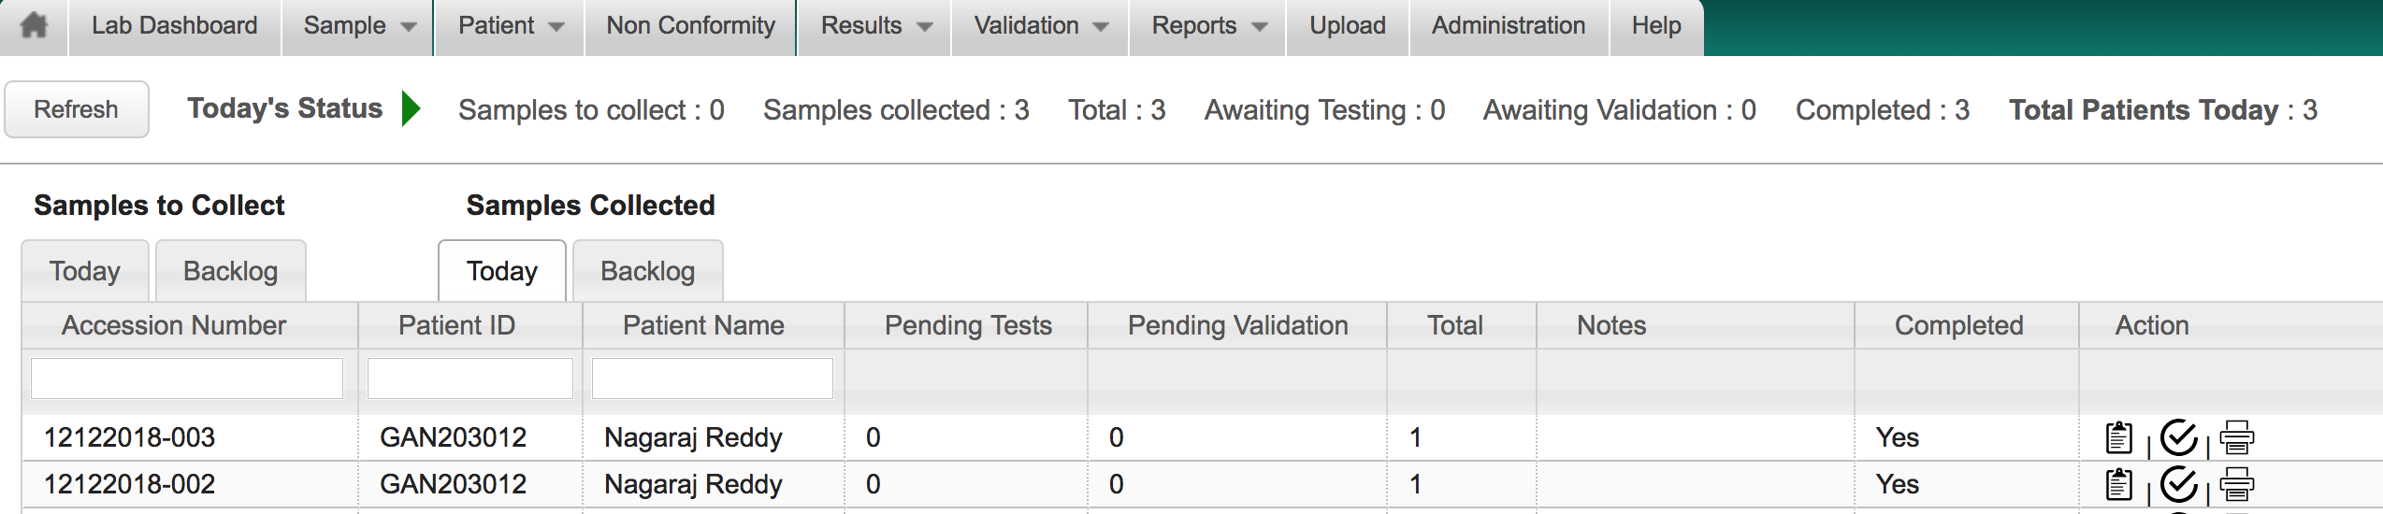Click the green Today's Status arrow
The height and width of the screenshot is (514, 2383).
pyautogui.click(x=411, y=108)
